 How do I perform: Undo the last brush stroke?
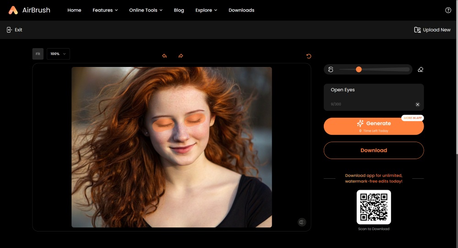(164, 56)
